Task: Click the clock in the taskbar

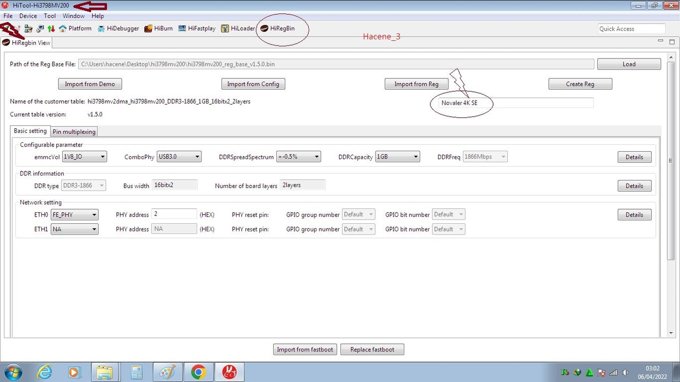Action: (652, 372)
